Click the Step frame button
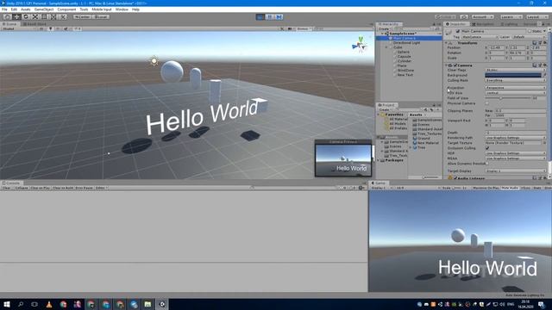 coord(279,17)
